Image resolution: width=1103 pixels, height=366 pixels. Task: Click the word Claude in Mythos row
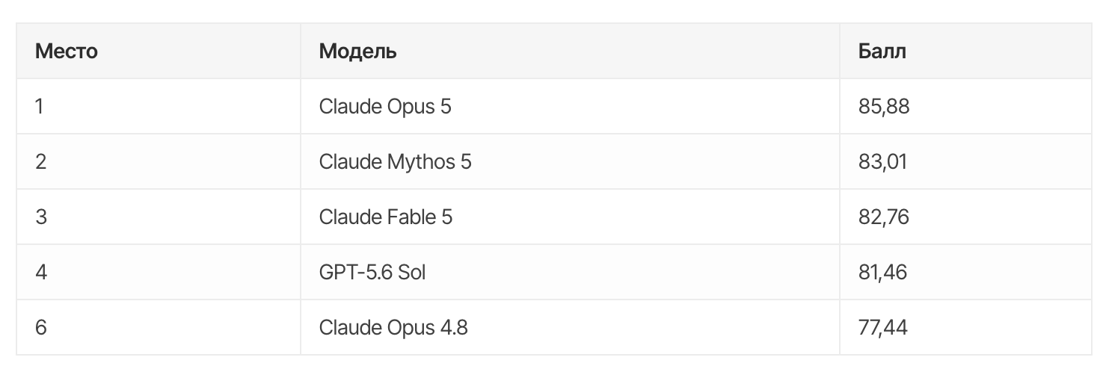pyautogui.click(x=351, y=161)
